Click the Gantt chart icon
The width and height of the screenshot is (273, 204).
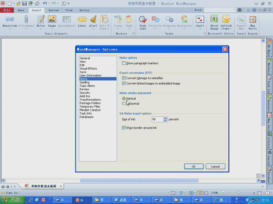tap(200, 19)
